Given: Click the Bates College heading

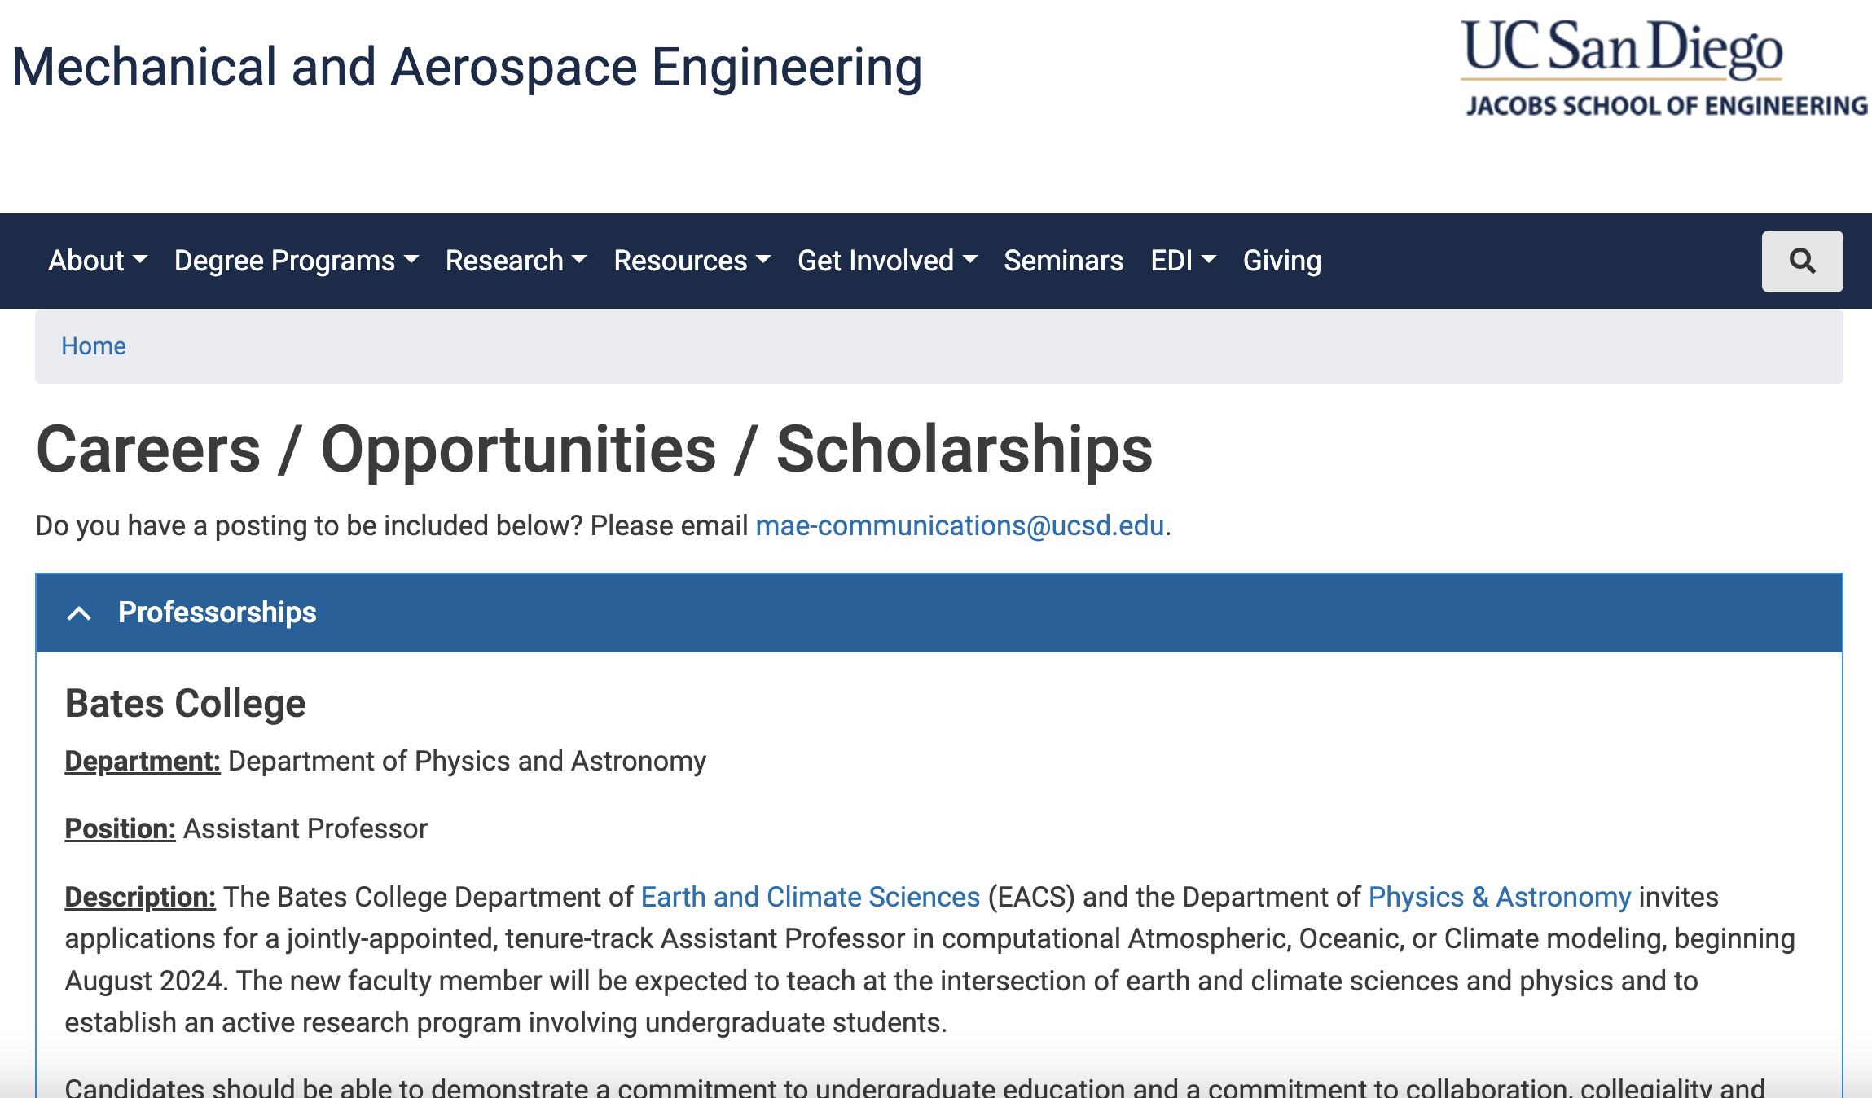Looking at the screenshot, I should (185, 703).
